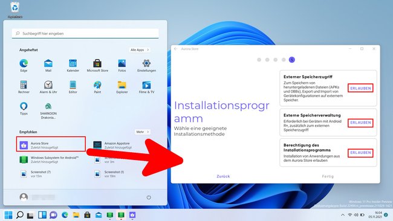393x221 pixels.
Task: Switch to Aurora Store taskbar icon
Action: pyautogui.click(x=132, y=215)
